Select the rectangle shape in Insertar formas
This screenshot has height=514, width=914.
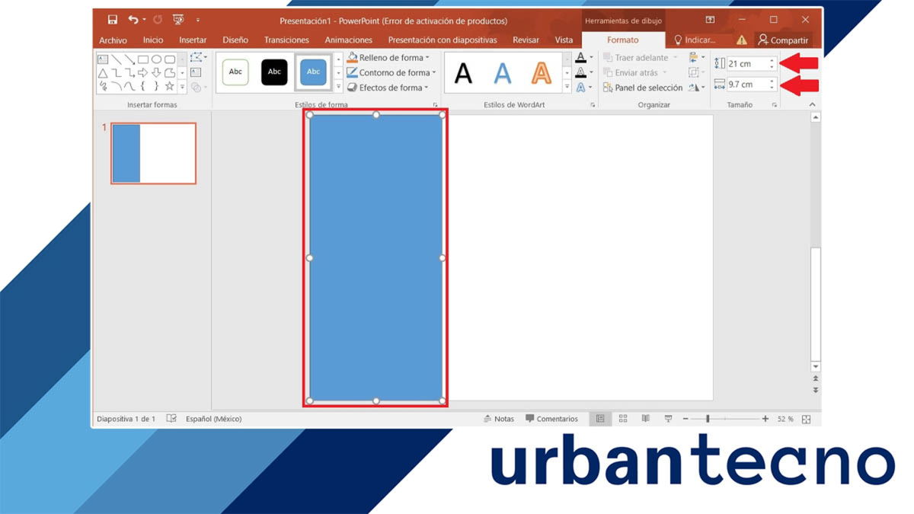(x=142, y=59)
